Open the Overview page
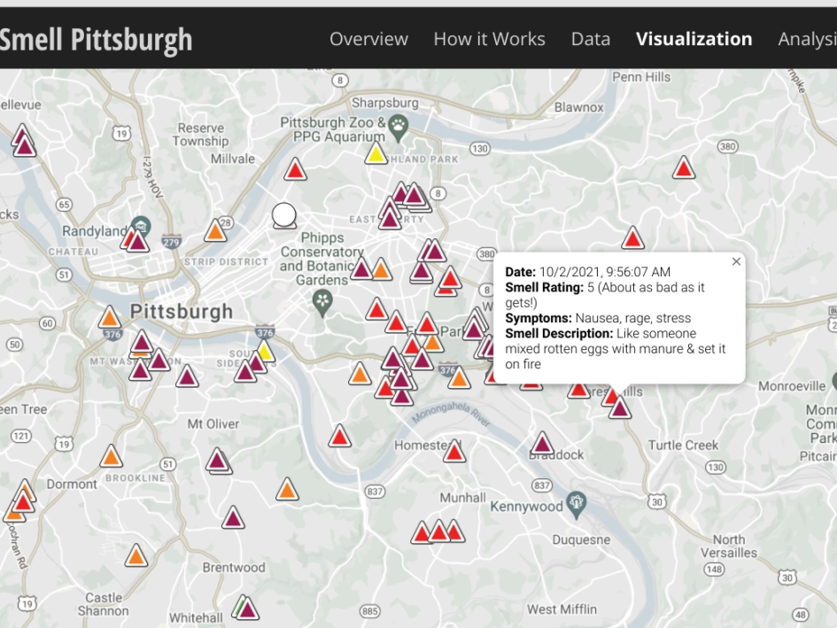 click(x=368, y=39)
